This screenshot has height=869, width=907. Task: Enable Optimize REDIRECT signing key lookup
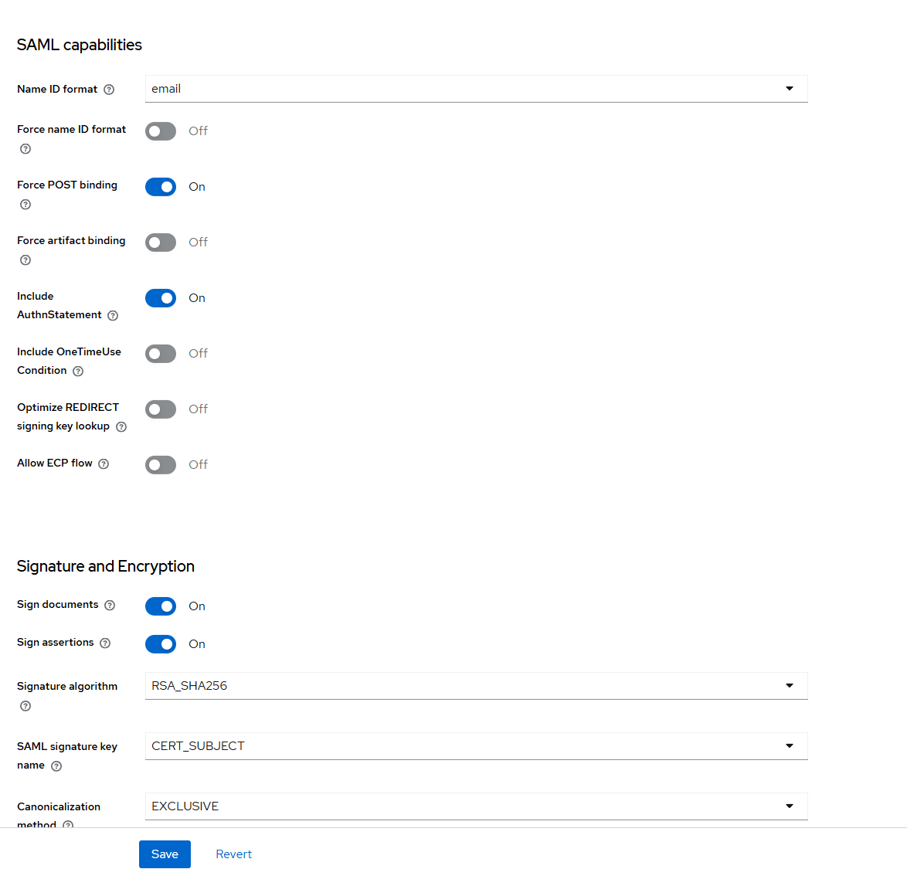(x=161, y=409)
